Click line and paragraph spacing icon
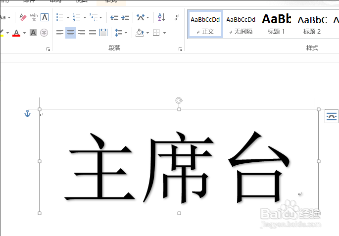Viewport: 339px width, 236px height. point(118,33)
